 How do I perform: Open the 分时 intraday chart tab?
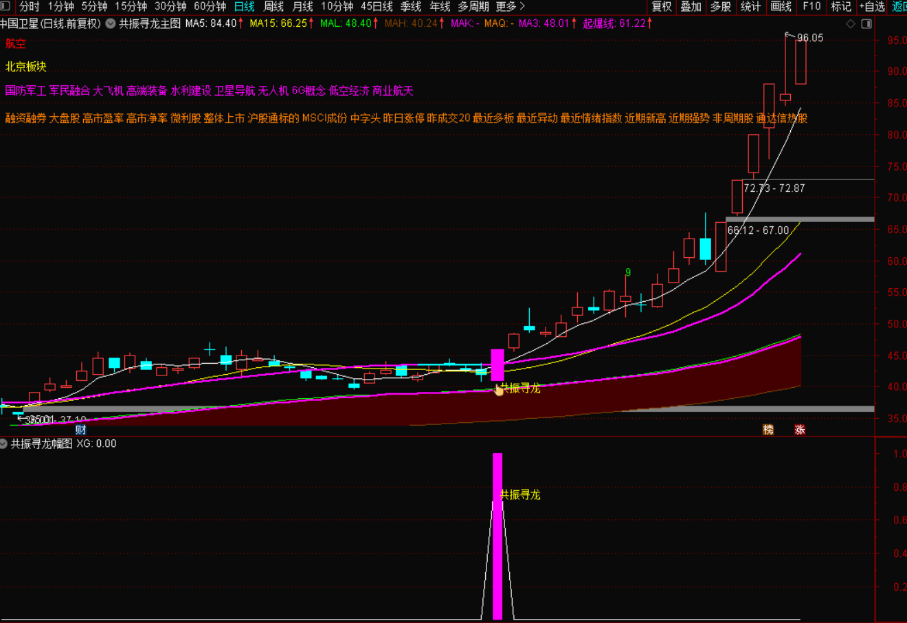pyautogui.click(x=30, y=6)
